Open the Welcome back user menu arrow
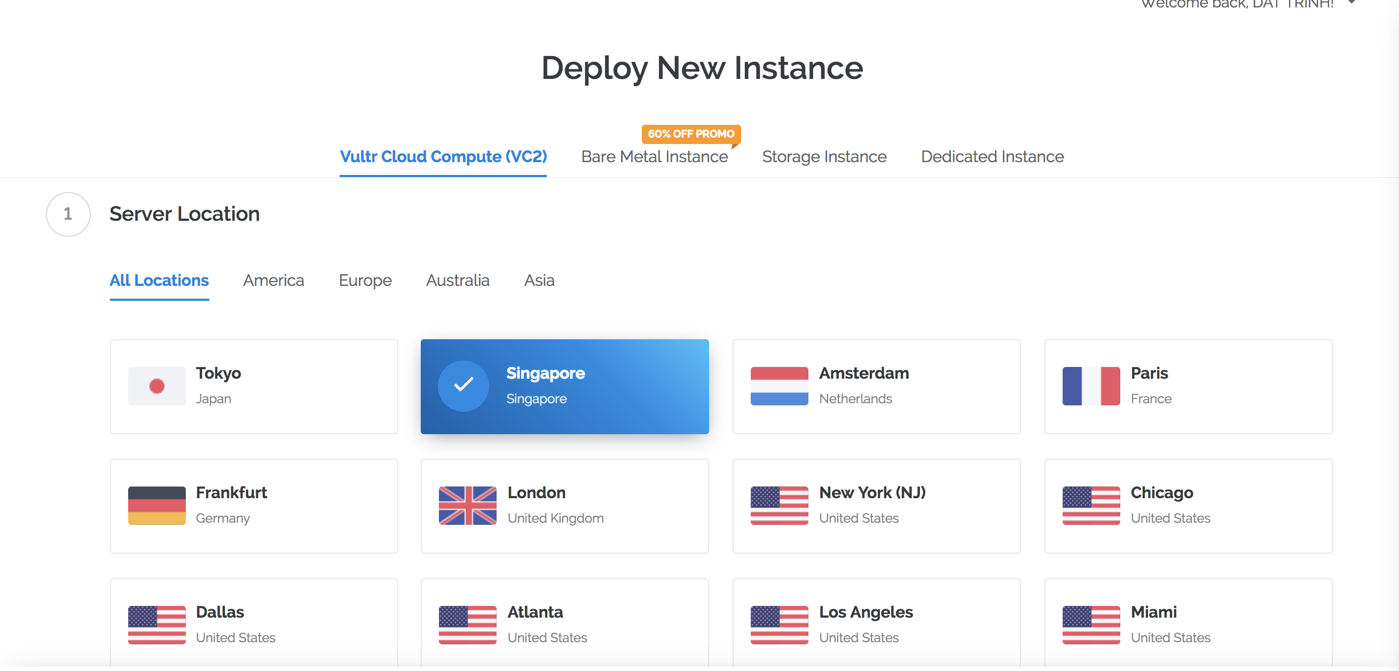Screen dimensions: 1399x671 [1352, 3]
